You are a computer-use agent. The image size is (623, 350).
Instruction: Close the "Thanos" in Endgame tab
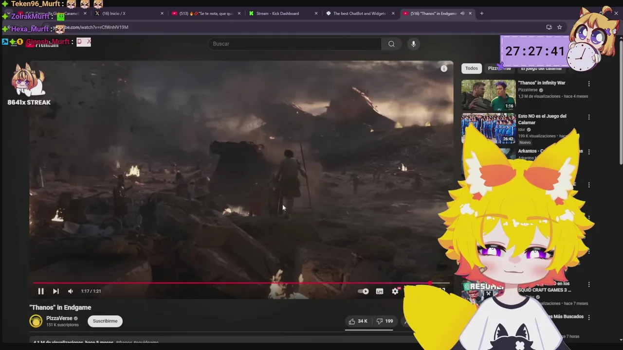[x=470, y=14]
